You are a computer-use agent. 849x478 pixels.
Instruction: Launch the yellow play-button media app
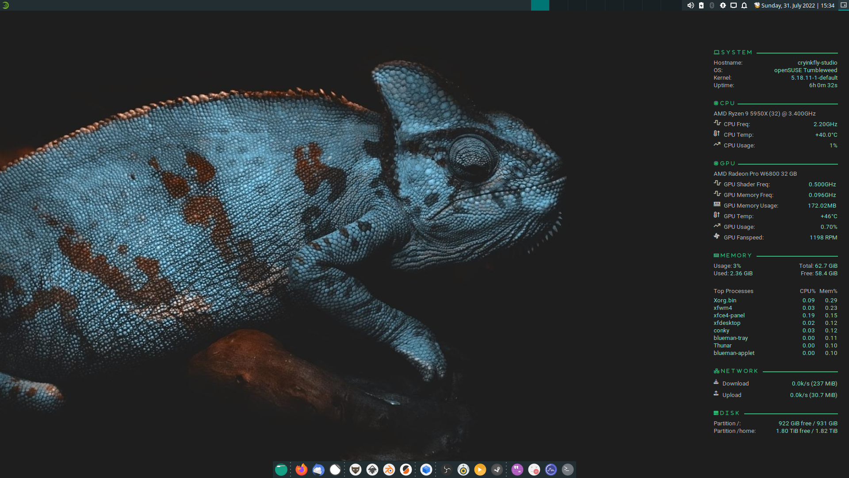[479, 470]
